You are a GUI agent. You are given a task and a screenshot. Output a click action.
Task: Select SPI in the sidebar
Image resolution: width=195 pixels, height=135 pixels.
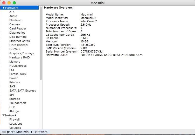(x=12, y=95)
